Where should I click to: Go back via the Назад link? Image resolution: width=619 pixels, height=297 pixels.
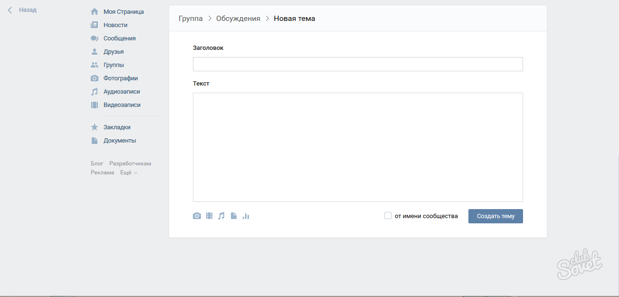[28, 10]
